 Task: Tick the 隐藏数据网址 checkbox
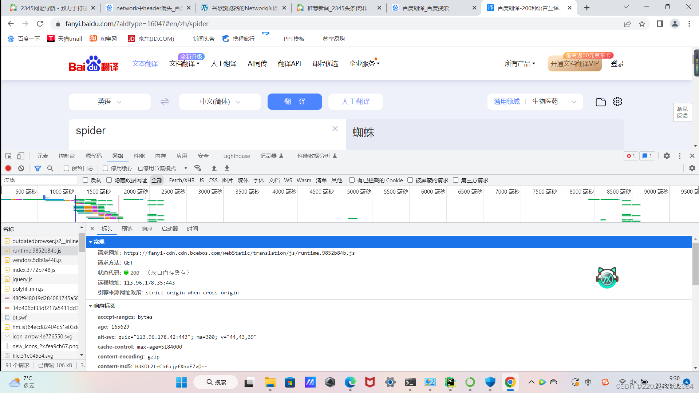pos(109,180)
